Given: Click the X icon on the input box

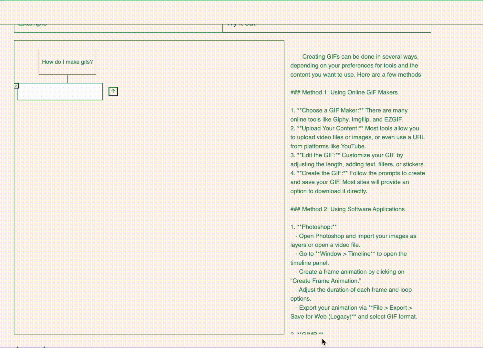Looking at the screenshot, I should click(16, 86).
